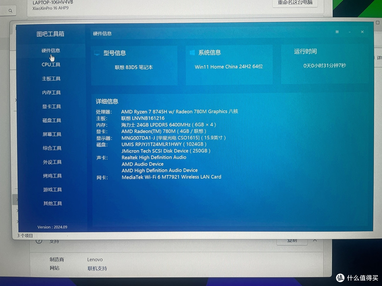Open 磁盘工具 sidebar entry

[52, 120]
